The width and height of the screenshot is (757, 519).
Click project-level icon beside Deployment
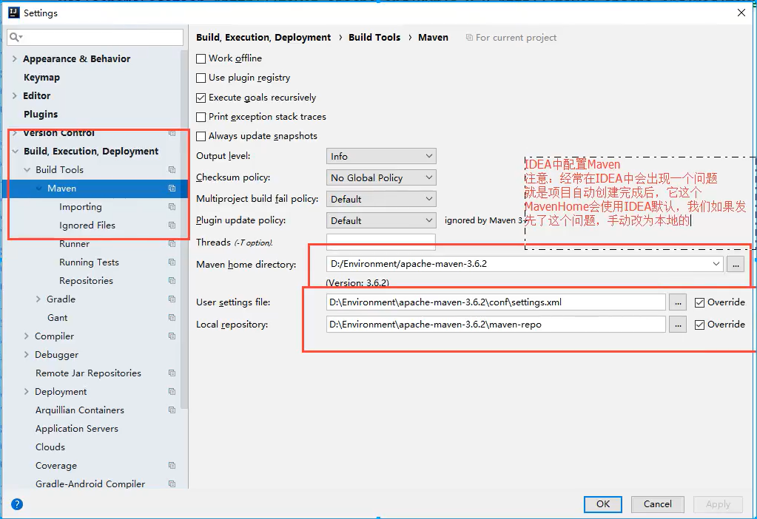point(172,391)
